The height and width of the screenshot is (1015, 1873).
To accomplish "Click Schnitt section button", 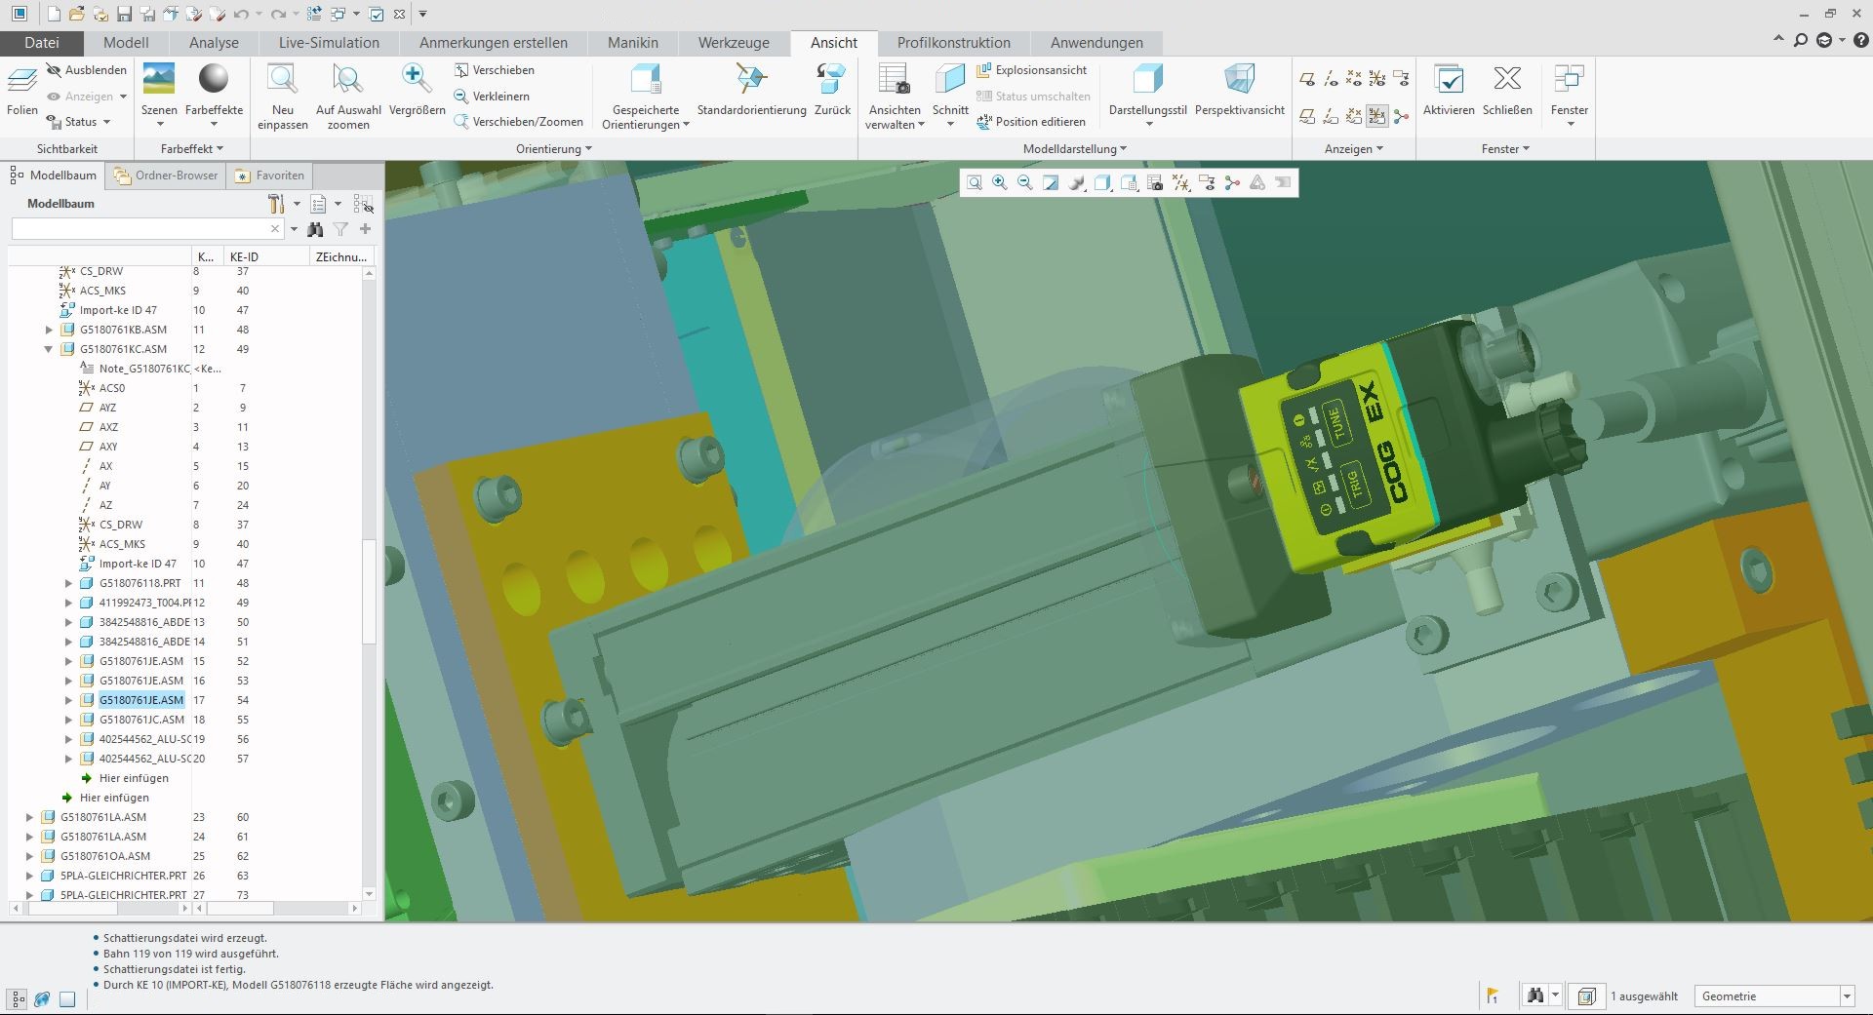I will (949, 95).
